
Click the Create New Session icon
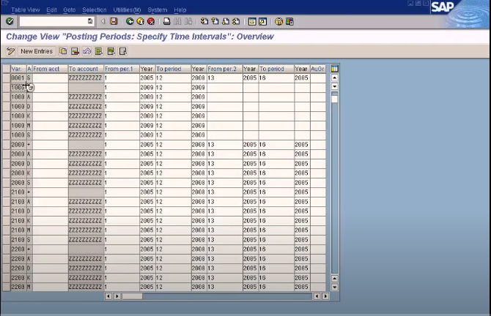click(252, 21)
